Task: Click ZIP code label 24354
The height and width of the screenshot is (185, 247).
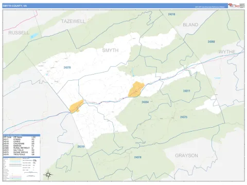Action: point(145,102)
